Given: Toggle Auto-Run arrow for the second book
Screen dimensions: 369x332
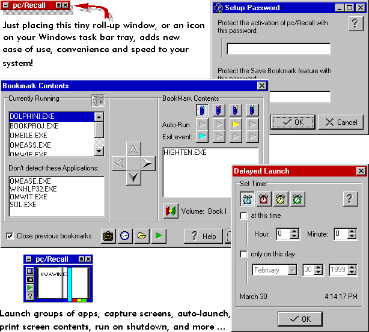Looking at the screenshot, I should tap(219, 124).
